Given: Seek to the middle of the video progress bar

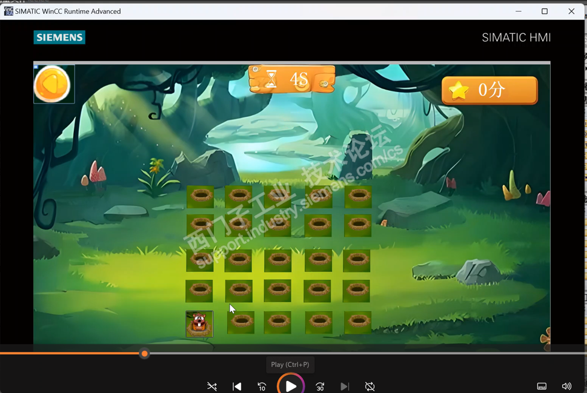Looking at the screenshot, I should click(293, 353).
